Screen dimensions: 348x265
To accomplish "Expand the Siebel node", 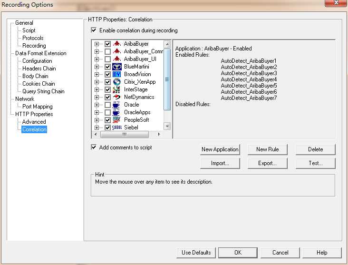I will (97, 128).
